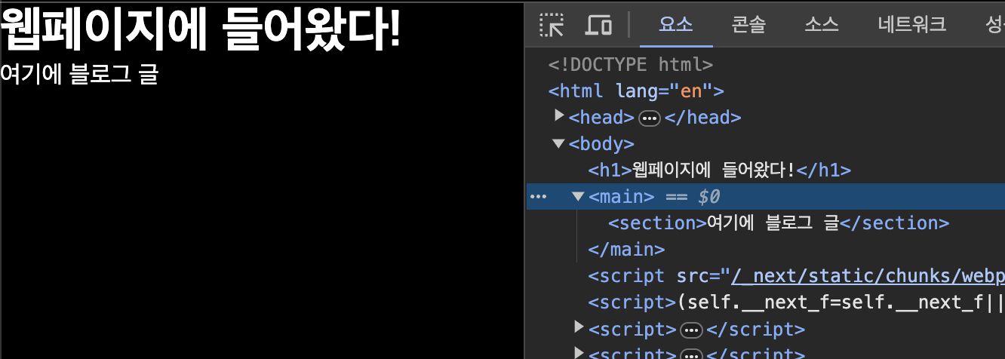Expand the head element node
The height and width of the screenshot is (359, 1005).
point(559,116)
